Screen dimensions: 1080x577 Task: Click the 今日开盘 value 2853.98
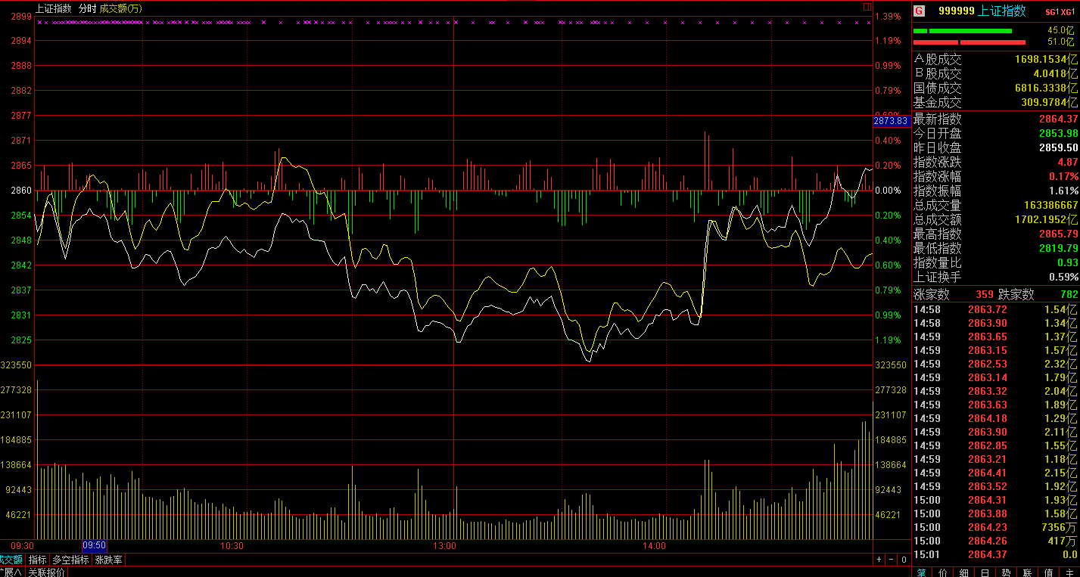1058,133
